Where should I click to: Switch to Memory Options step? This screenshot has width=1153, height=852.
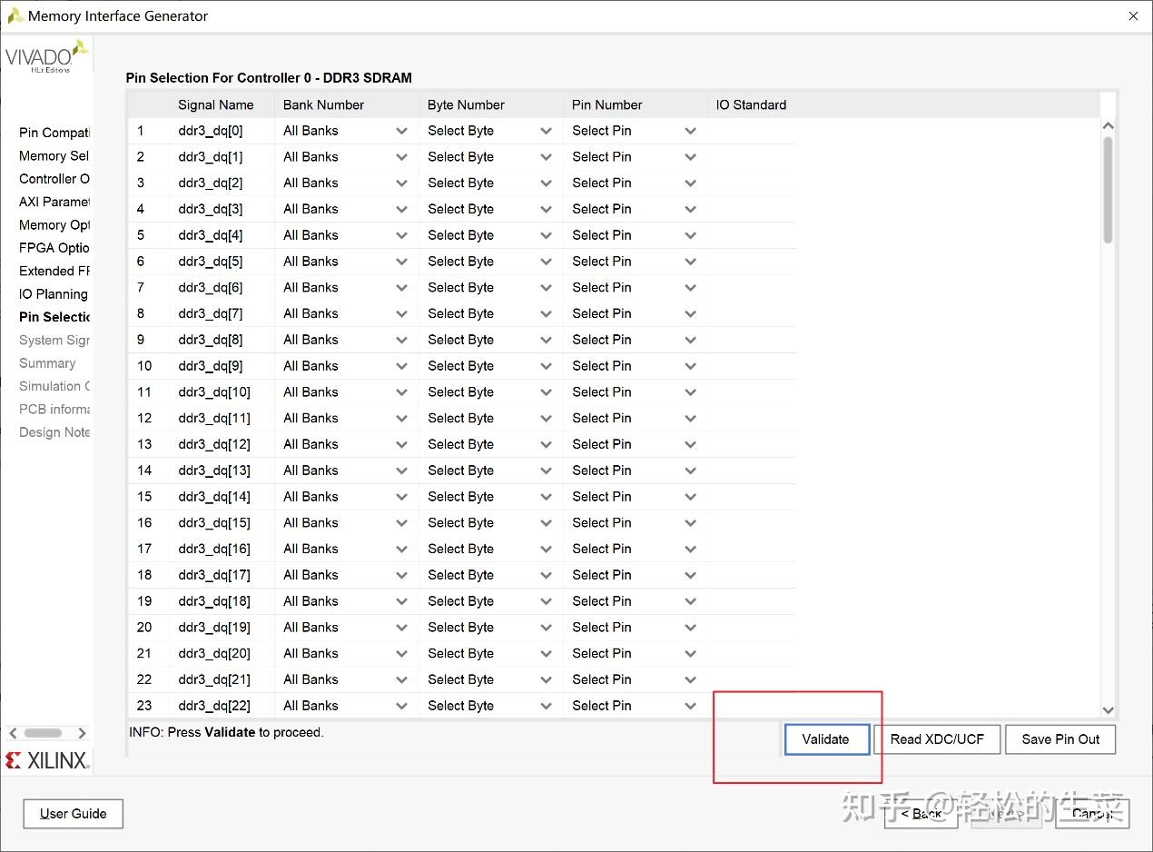[x=54, y=225]
